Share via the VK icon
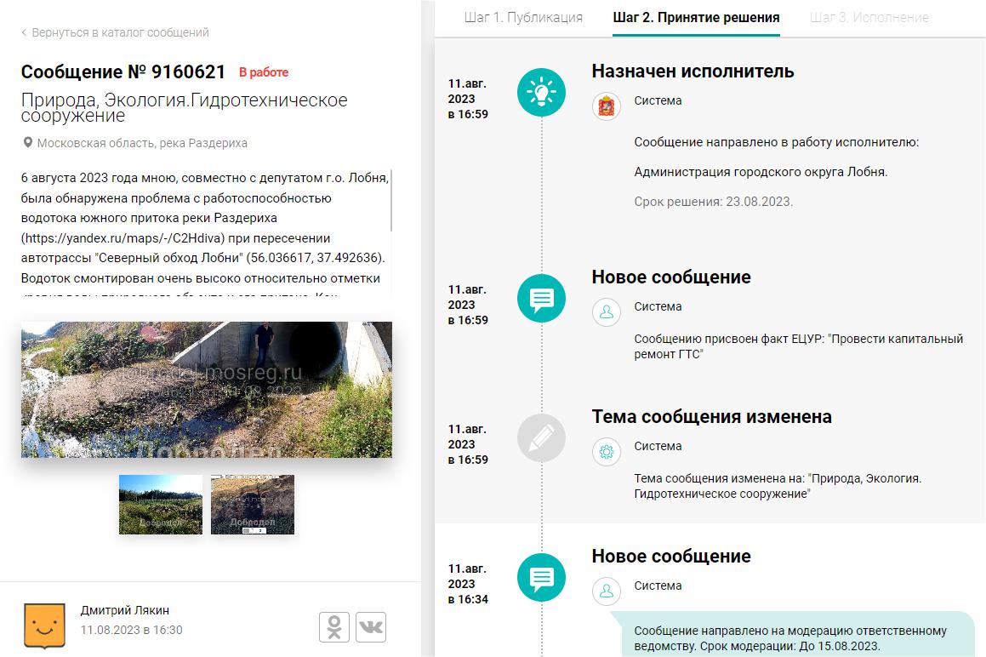Image resolution: width=986 pixels, height=657 pixels. pyautogui.click(x=371, y=627)
